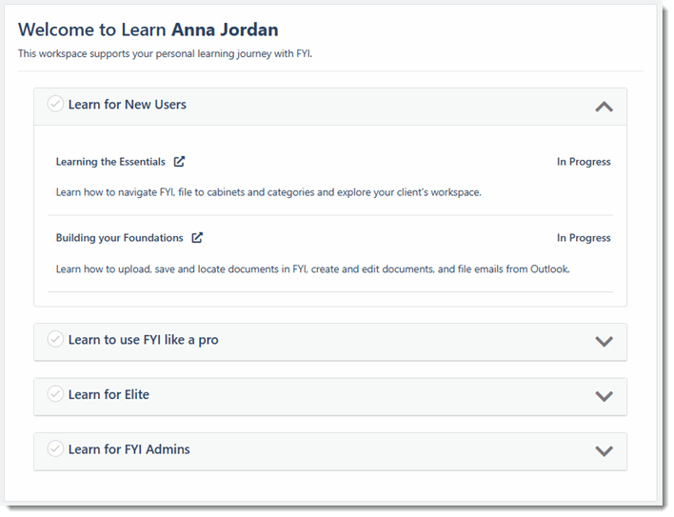This screenshot has width=674, height=517.
Task: Click In Progress status for Learning the Essentials
Action: click(584, 162)
